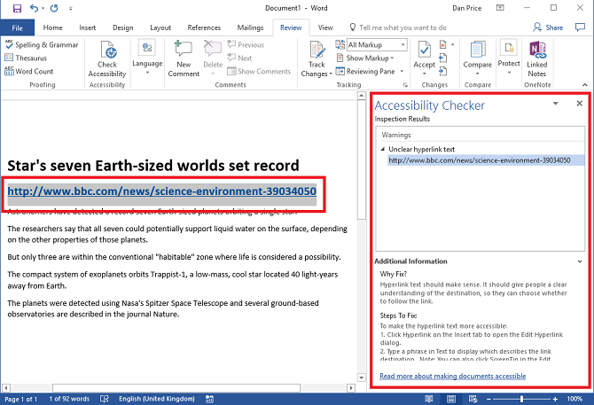Image resolution: width=594 pixels, height=405 pixels.
Task: Open Reviewing Pane dropdown arrow
Action: (402, 71)
